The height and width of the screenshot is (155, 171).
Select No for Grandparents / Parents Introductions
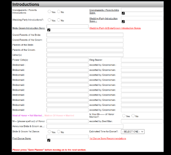click(x=59, y=12)
